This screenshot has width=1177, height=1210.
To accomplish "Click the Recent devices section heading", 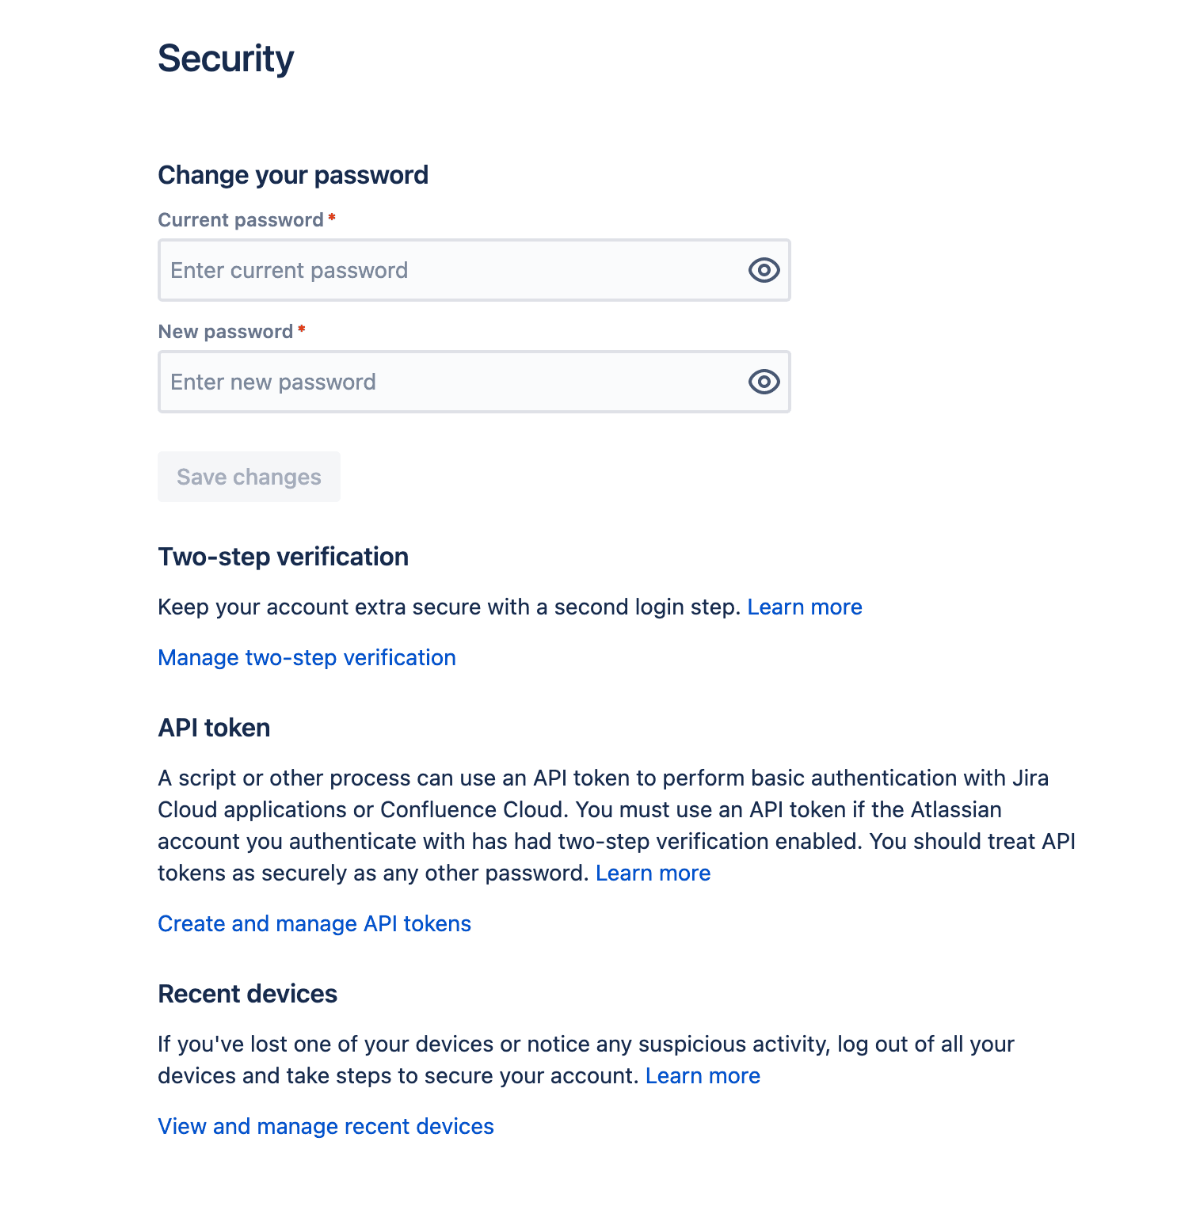I will 248,994.
